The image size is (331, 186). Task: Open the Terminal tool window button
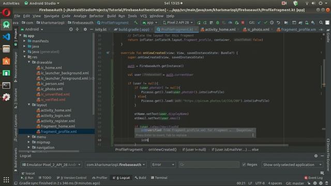[x=159, y=178]
